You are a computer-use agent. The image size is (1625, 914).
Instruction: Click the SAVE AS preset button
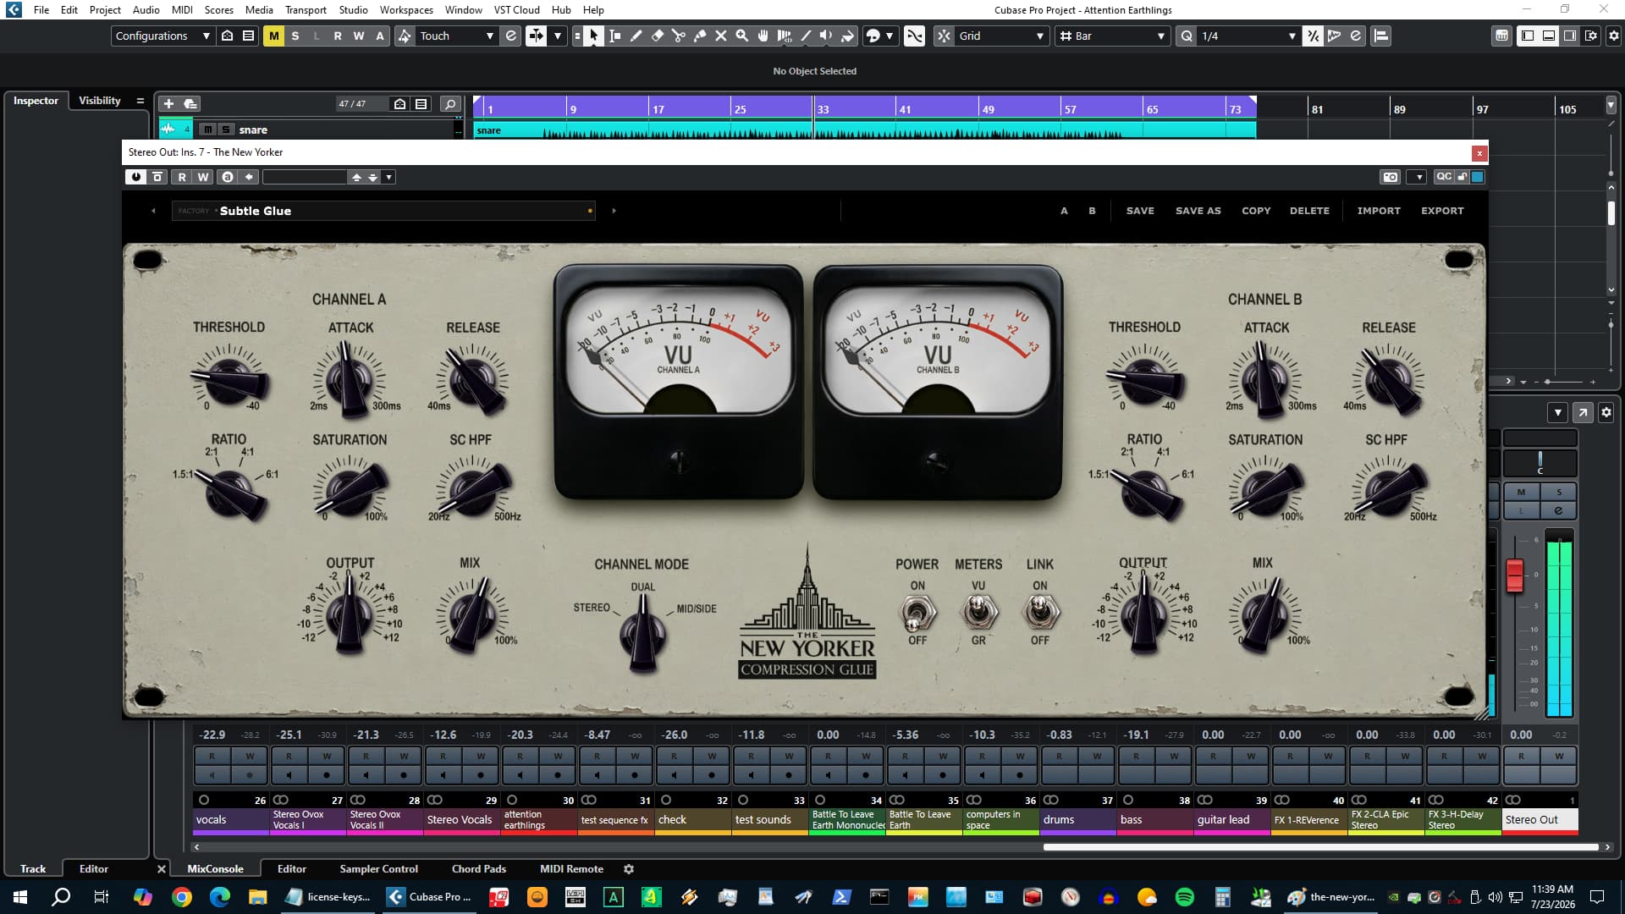tap(1198, 211)
